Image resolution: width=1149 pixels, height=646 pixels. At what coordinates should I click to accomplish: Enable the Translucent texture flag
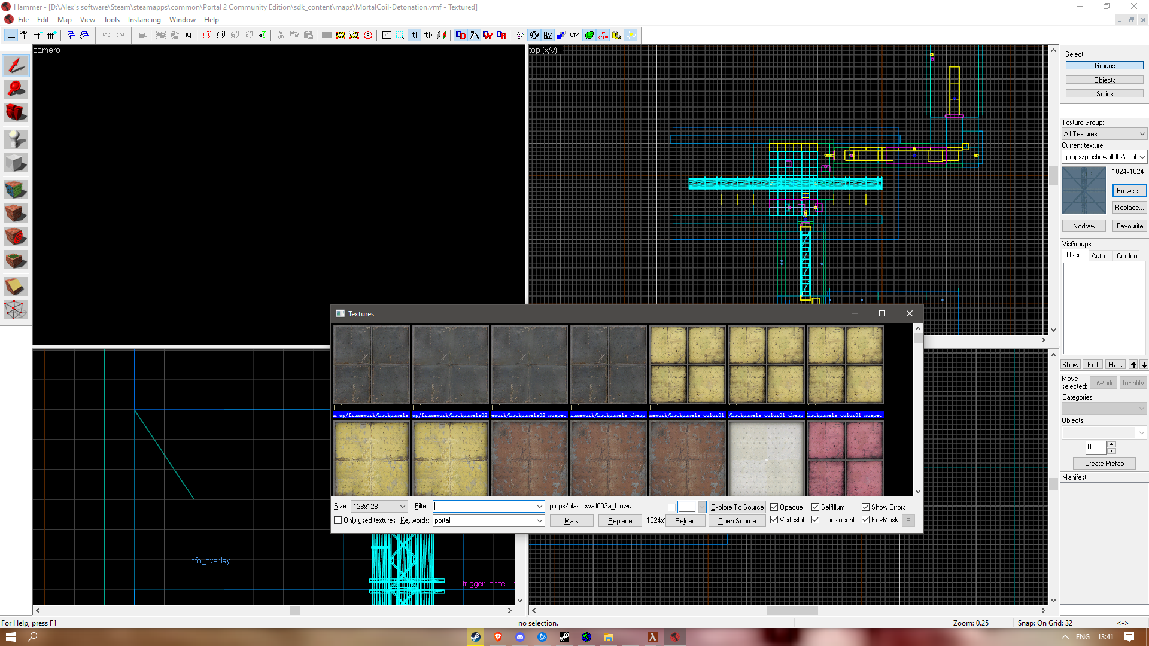[816, 519]
